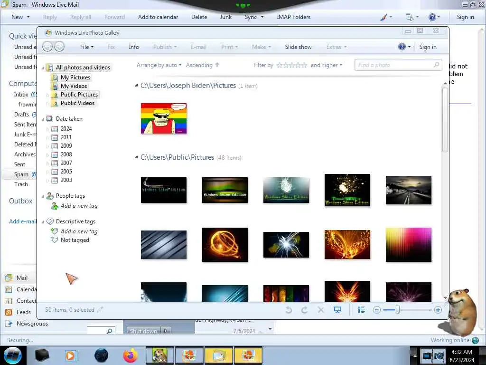The height and width of the screenshot is (365, 486).
Task: Click the delete X icon in bottom bar
Action: [x=321, y=310]
